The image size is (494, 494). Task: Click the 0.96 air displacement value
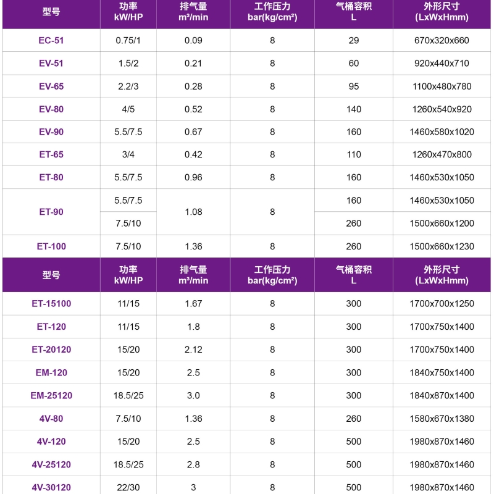(193, 178)
